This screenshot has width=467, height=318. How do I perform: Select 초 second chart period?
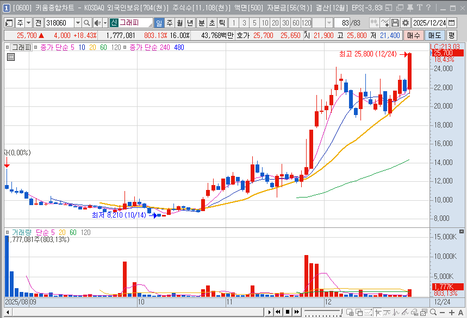[x=212, y=23]
